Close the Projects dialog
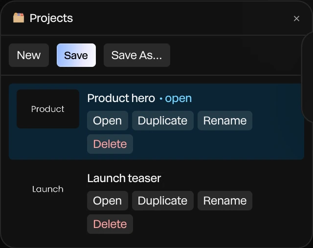Image resolution: width=313 pixels, height=248 pixels. [x=296, y=19]
